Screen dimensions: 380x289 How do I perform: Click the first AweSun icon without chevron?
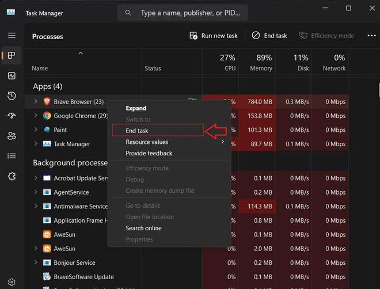pyautogui.click(x=47, y=234)
